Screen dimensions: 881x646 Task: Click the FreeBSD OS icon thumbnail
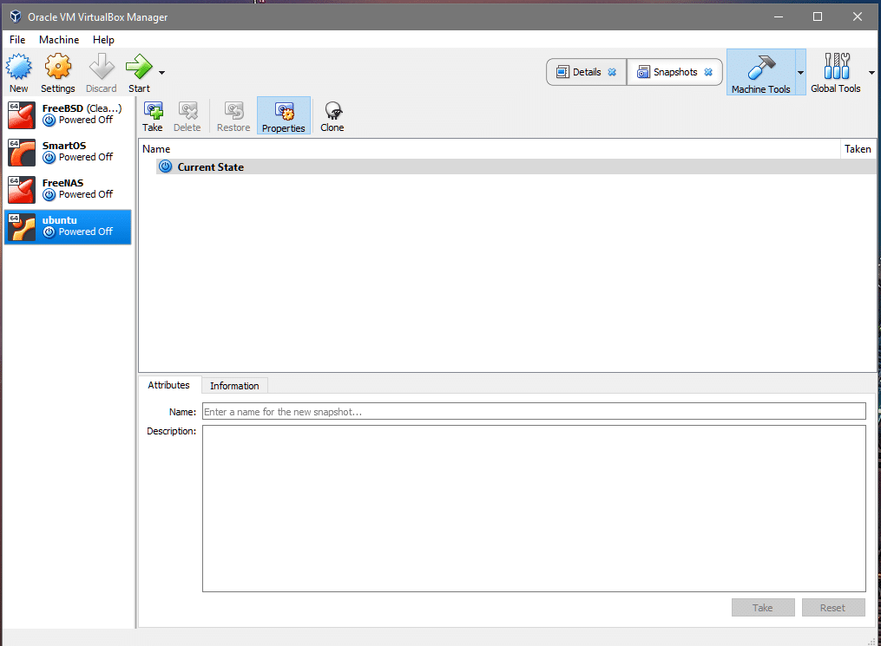pos(22,115)
